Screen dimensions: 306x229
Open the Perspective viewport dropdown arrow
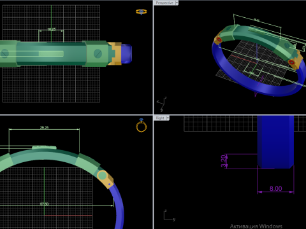coord(177,3)
